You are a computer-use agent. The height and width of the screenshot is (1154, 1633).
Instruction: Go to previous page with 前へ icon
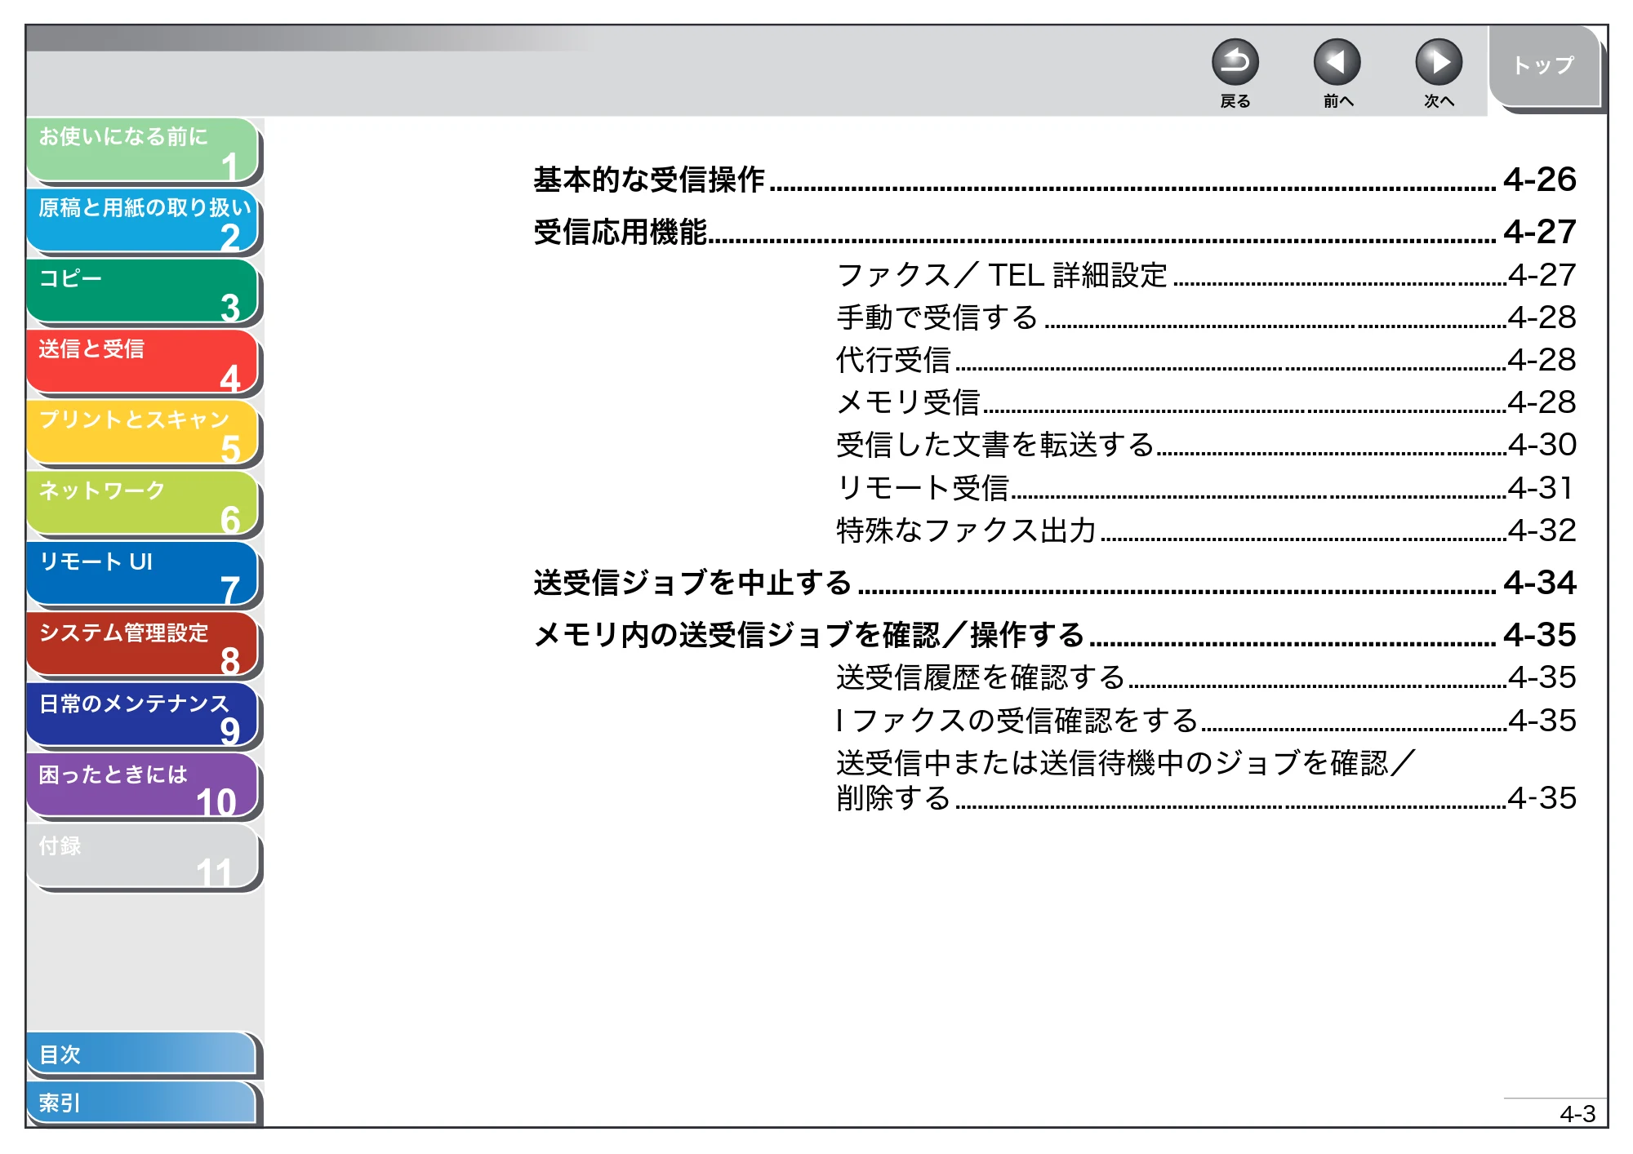1337,63
